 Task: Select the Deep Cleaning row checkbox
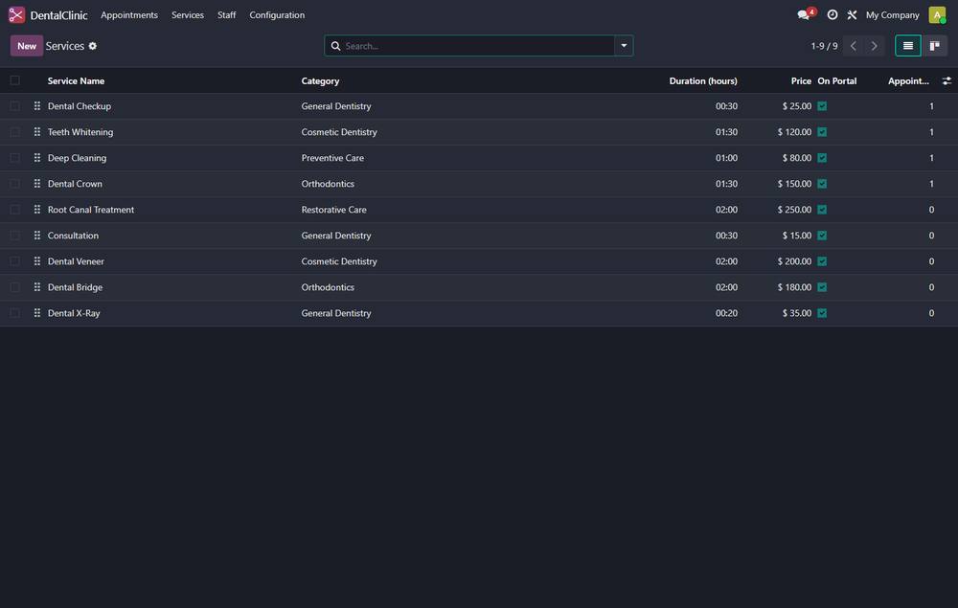(14, 157)
